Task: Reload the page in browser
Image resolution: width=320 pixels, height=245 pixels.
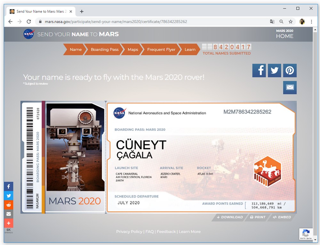Action: pyautogui.click(x=29, y=22)
